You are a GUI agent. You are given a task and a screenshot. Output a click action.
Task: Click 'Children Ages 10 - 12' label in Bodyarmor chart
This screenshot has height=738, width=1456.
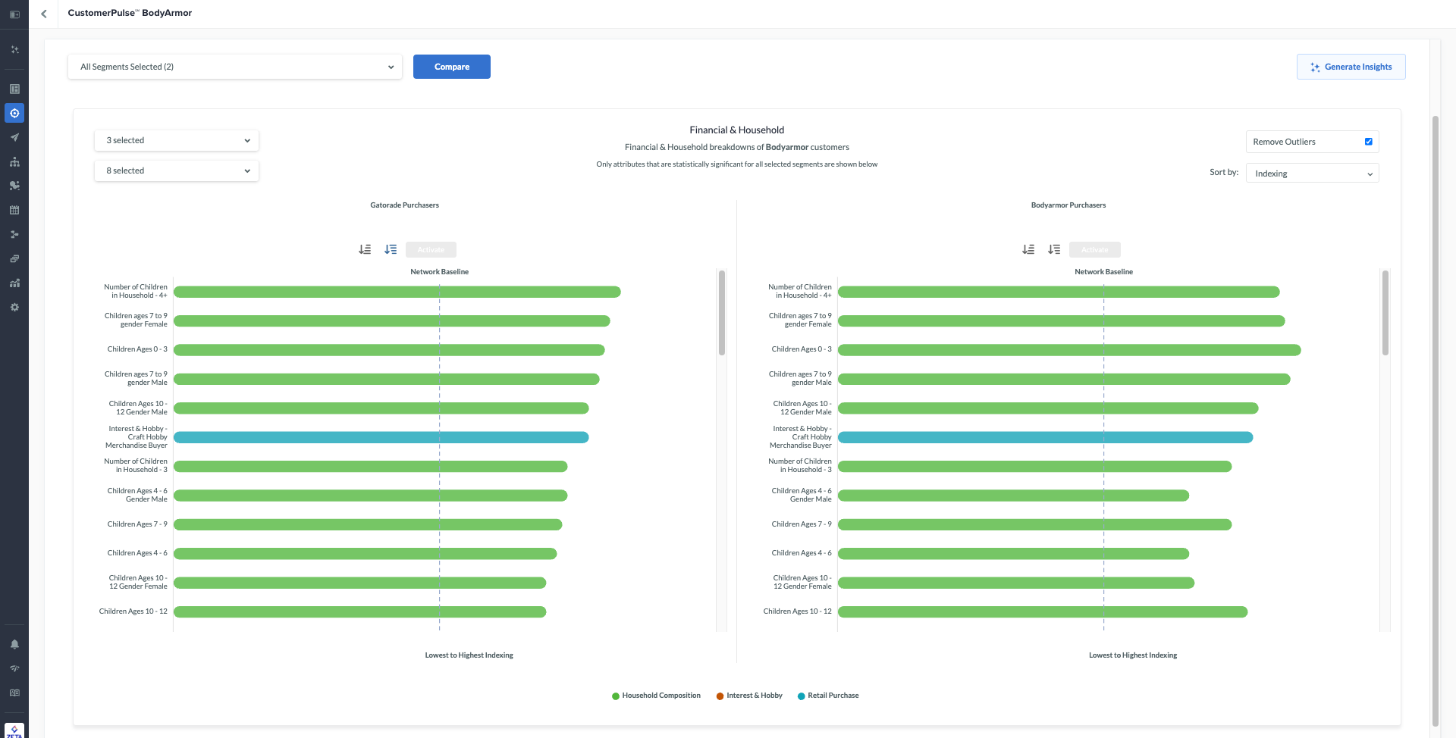[x=798, y=611]
